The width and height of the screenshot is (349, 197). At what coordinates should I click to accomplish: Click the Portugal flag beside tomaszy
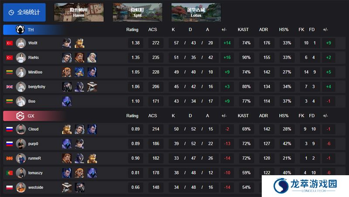pos(9,173)
